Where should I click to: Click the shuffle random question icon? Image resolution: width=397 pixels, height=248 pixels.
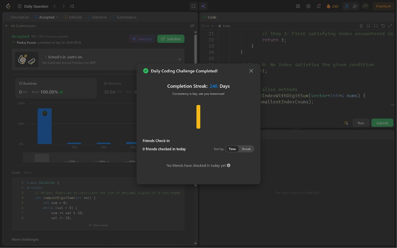point(72,6)
